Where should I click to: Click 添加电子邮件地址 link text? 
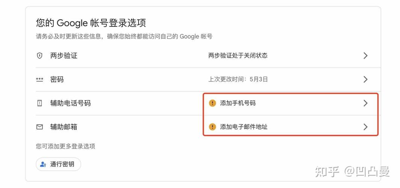pyautogui.click(x=244, y=127)
